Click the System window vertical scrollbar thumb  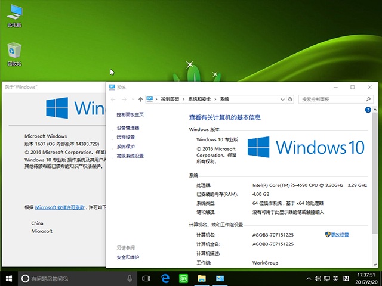375,173
